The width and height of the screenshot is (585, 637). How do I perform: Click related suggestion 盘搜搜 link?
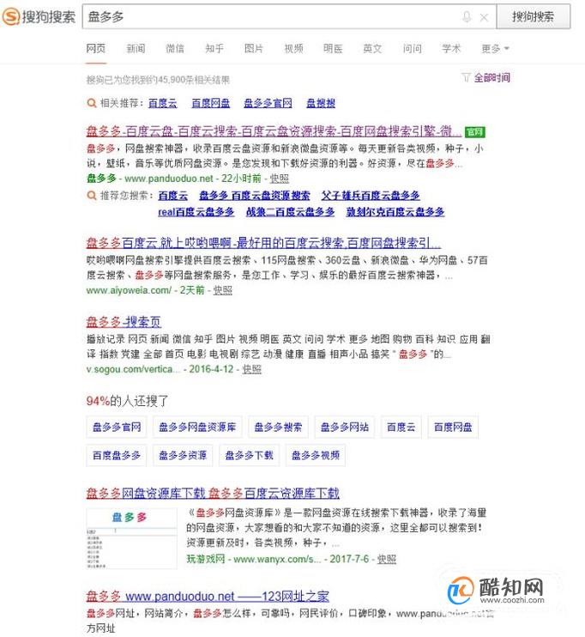click(x=321, y=103)
